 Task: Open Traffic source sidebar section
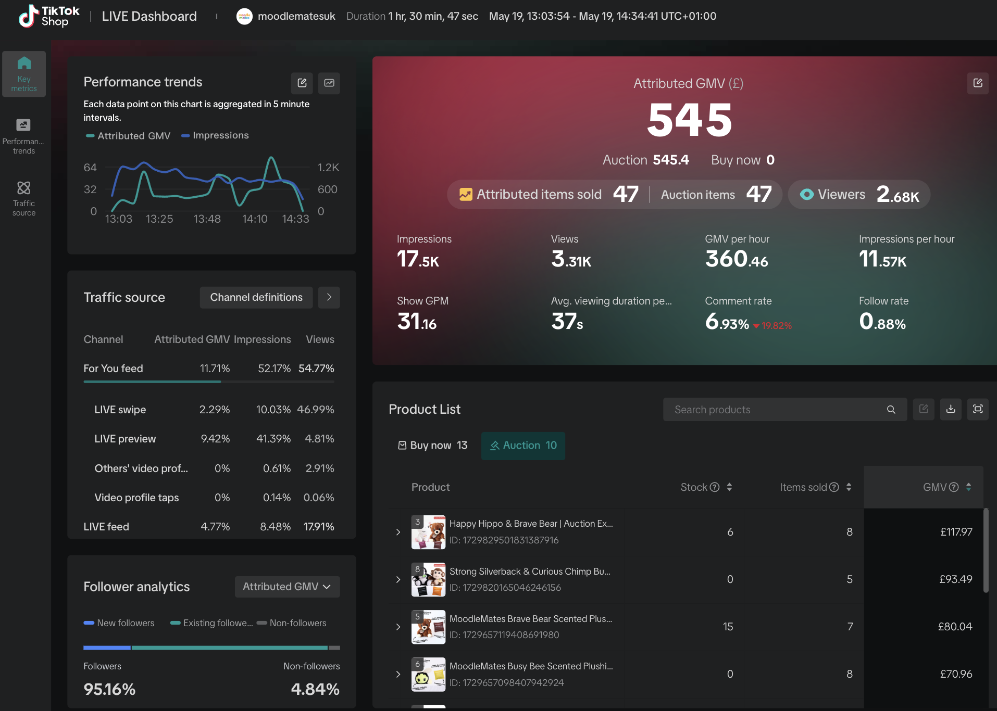[x=24, y=198]
